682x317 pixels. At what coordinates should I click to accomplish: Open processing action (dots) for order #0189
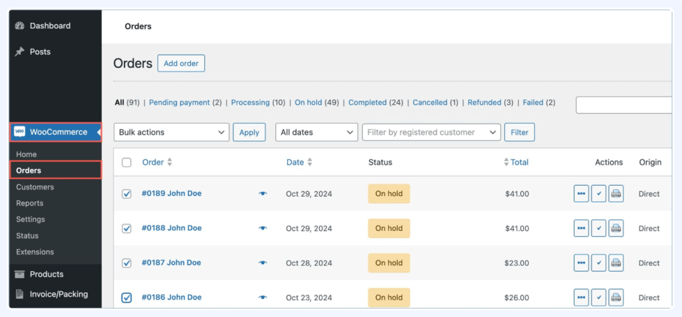tap(581, 194)
